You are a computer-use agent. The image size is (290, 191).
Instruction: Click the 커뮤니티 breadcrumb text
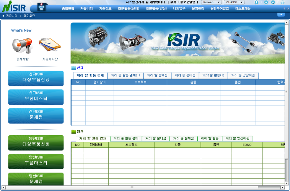click(11, 16)
